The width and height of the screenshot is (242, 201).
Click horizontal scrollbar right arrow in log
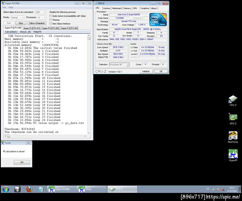coord(85,136)
